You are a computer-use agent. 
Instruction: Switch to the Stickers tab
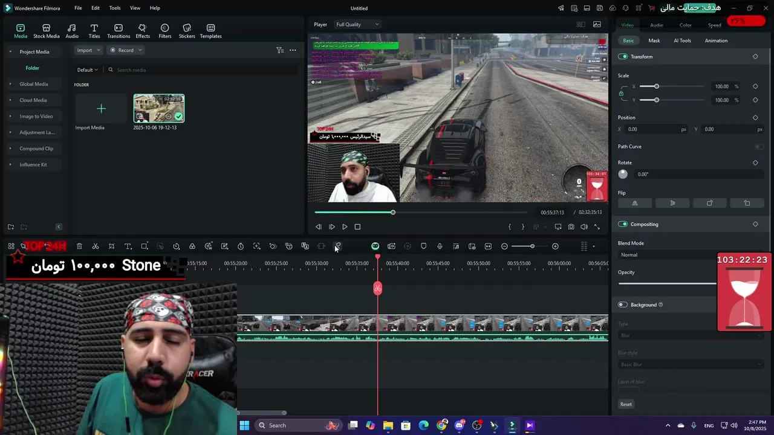click(187, 31)
